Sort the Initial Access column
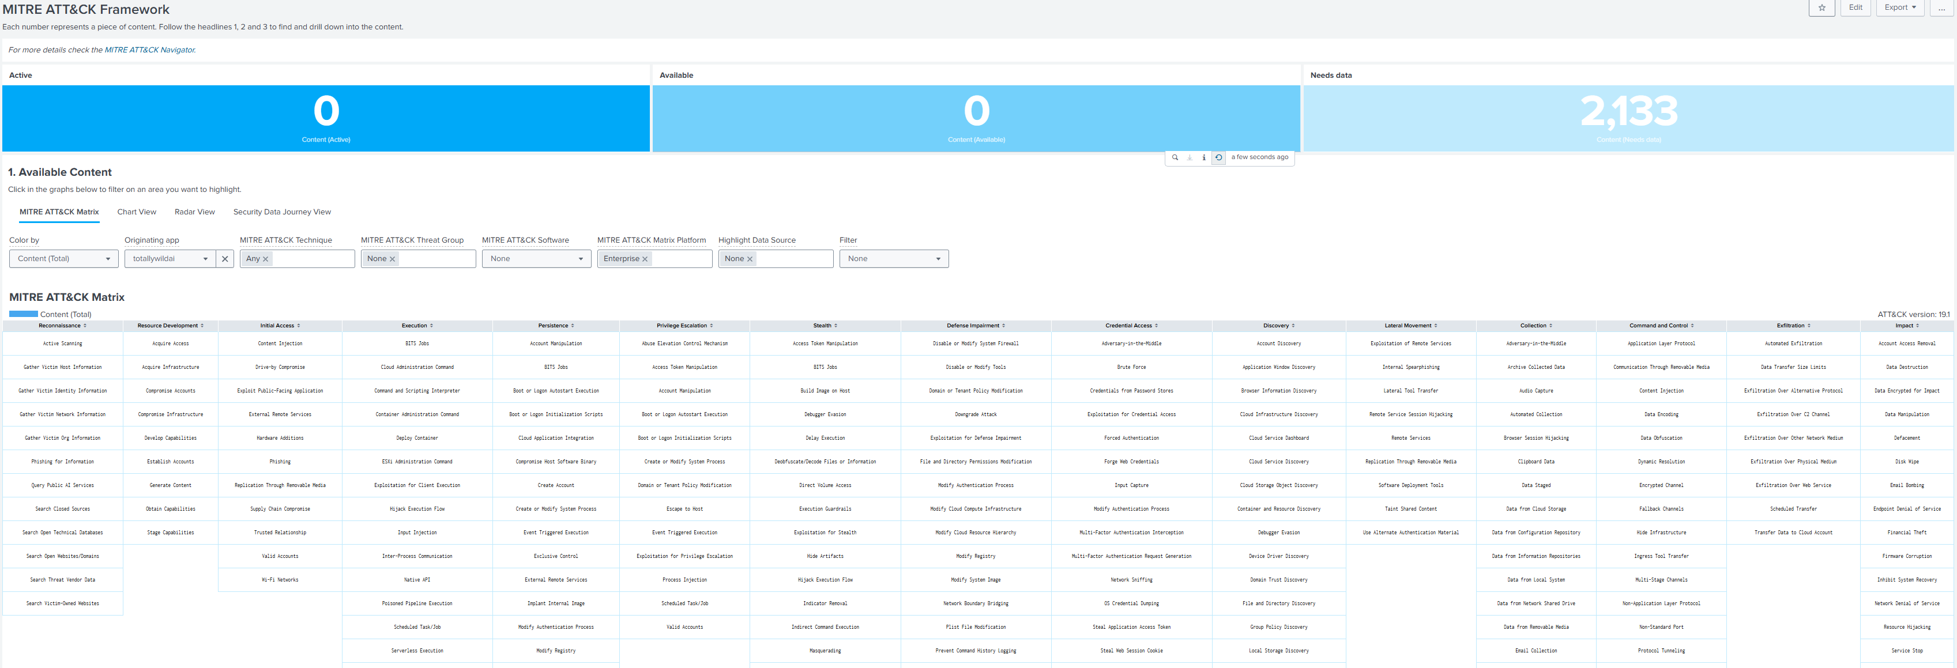The height and width of the screenshot is (668, 1957). click(299, 326)
